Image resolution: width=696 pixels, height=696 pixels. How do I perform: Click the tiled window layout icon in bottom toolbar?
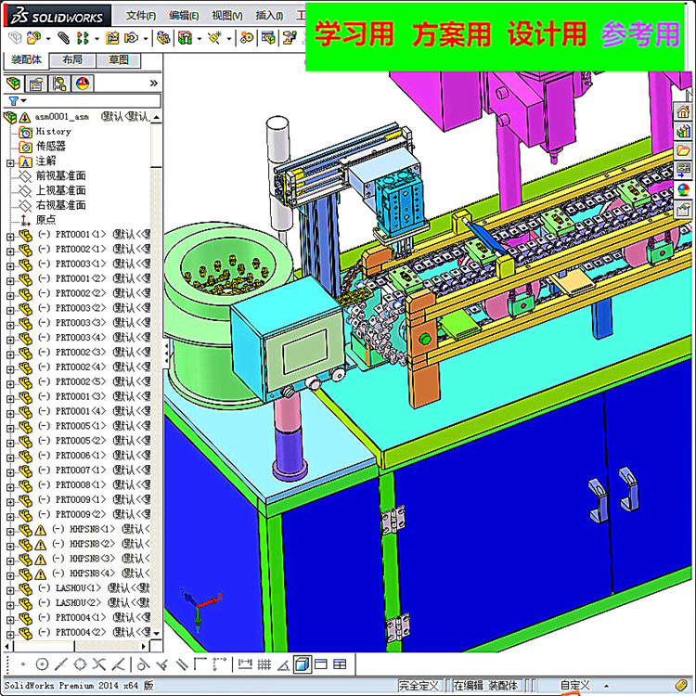pyautogui.click(x=340, y=664)
